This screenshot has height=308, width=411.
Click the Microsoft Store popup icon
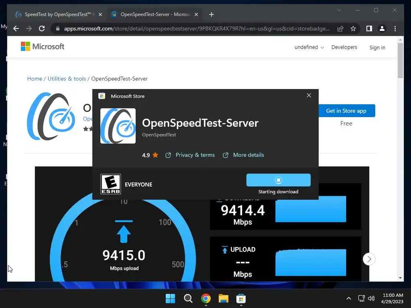point(102,96)
